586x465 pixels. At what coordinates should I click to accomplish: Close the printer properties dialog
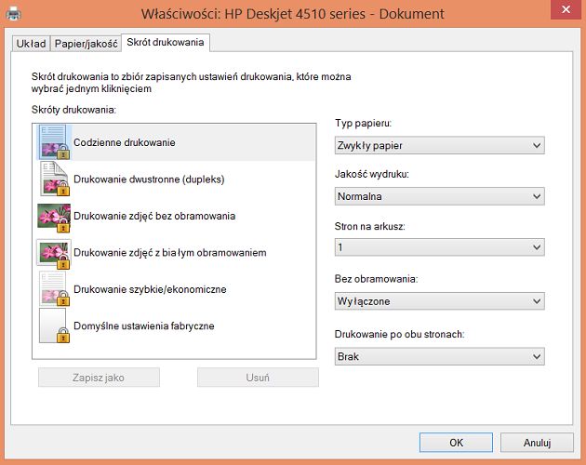click(x=566, y=9)
